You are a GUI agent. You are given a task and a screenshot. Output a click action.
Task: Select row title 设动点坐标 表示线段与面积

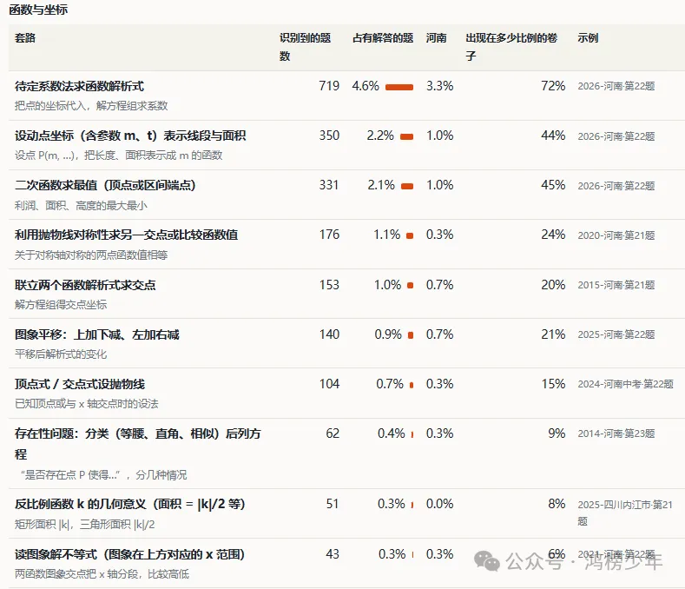(x=130, y=136)
